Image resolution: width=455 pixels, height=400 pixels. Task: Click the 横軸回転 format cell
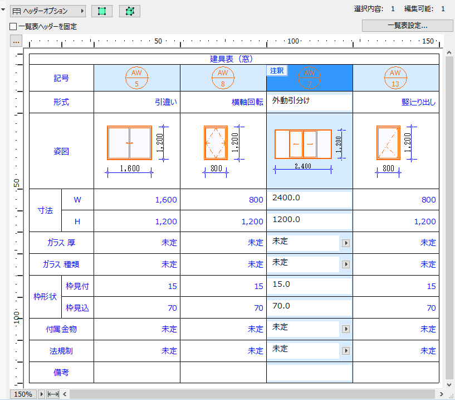[223, 102]
